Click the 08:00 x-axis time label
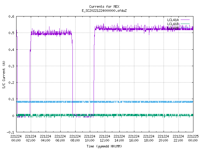The image size is (199, 149). (x=75, y=140)
